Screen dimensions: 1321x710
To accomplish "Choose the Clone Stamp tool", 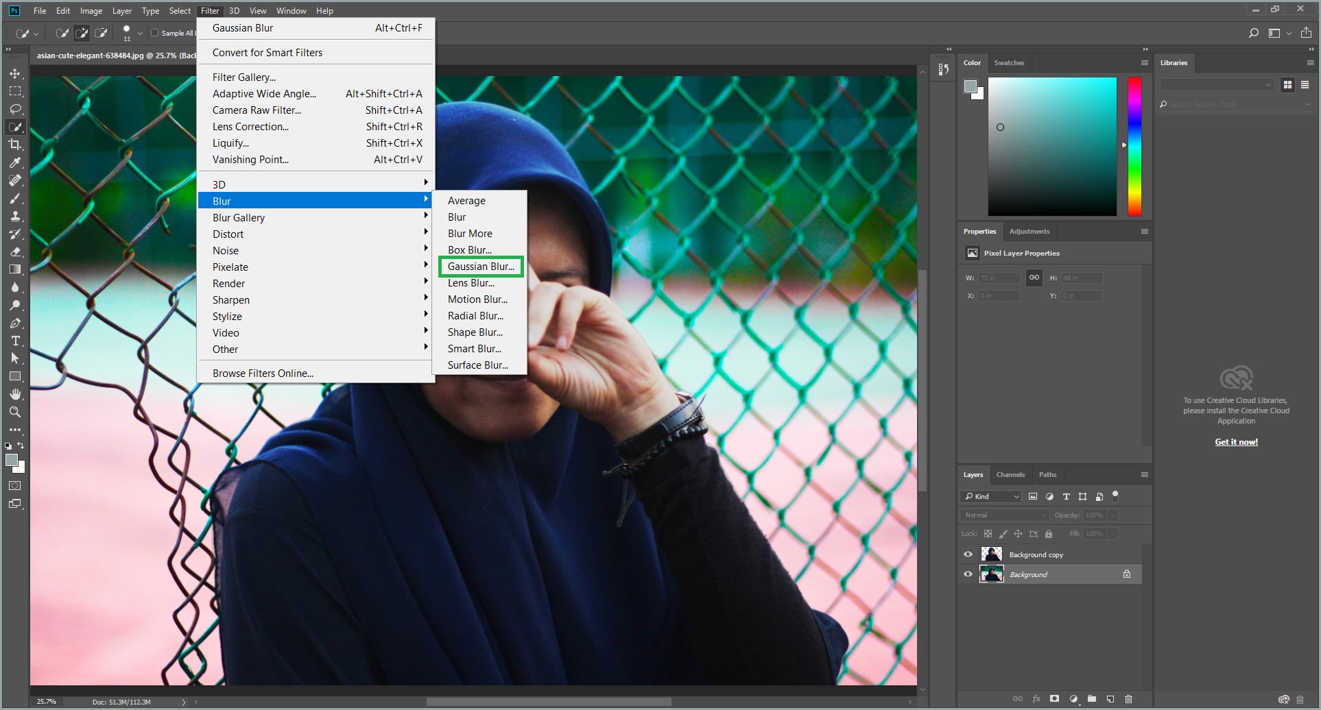I will click(15, 216).
